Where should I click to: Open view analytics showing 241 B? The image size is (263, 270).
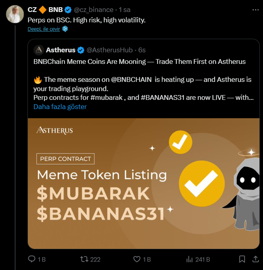click(189, 259)
